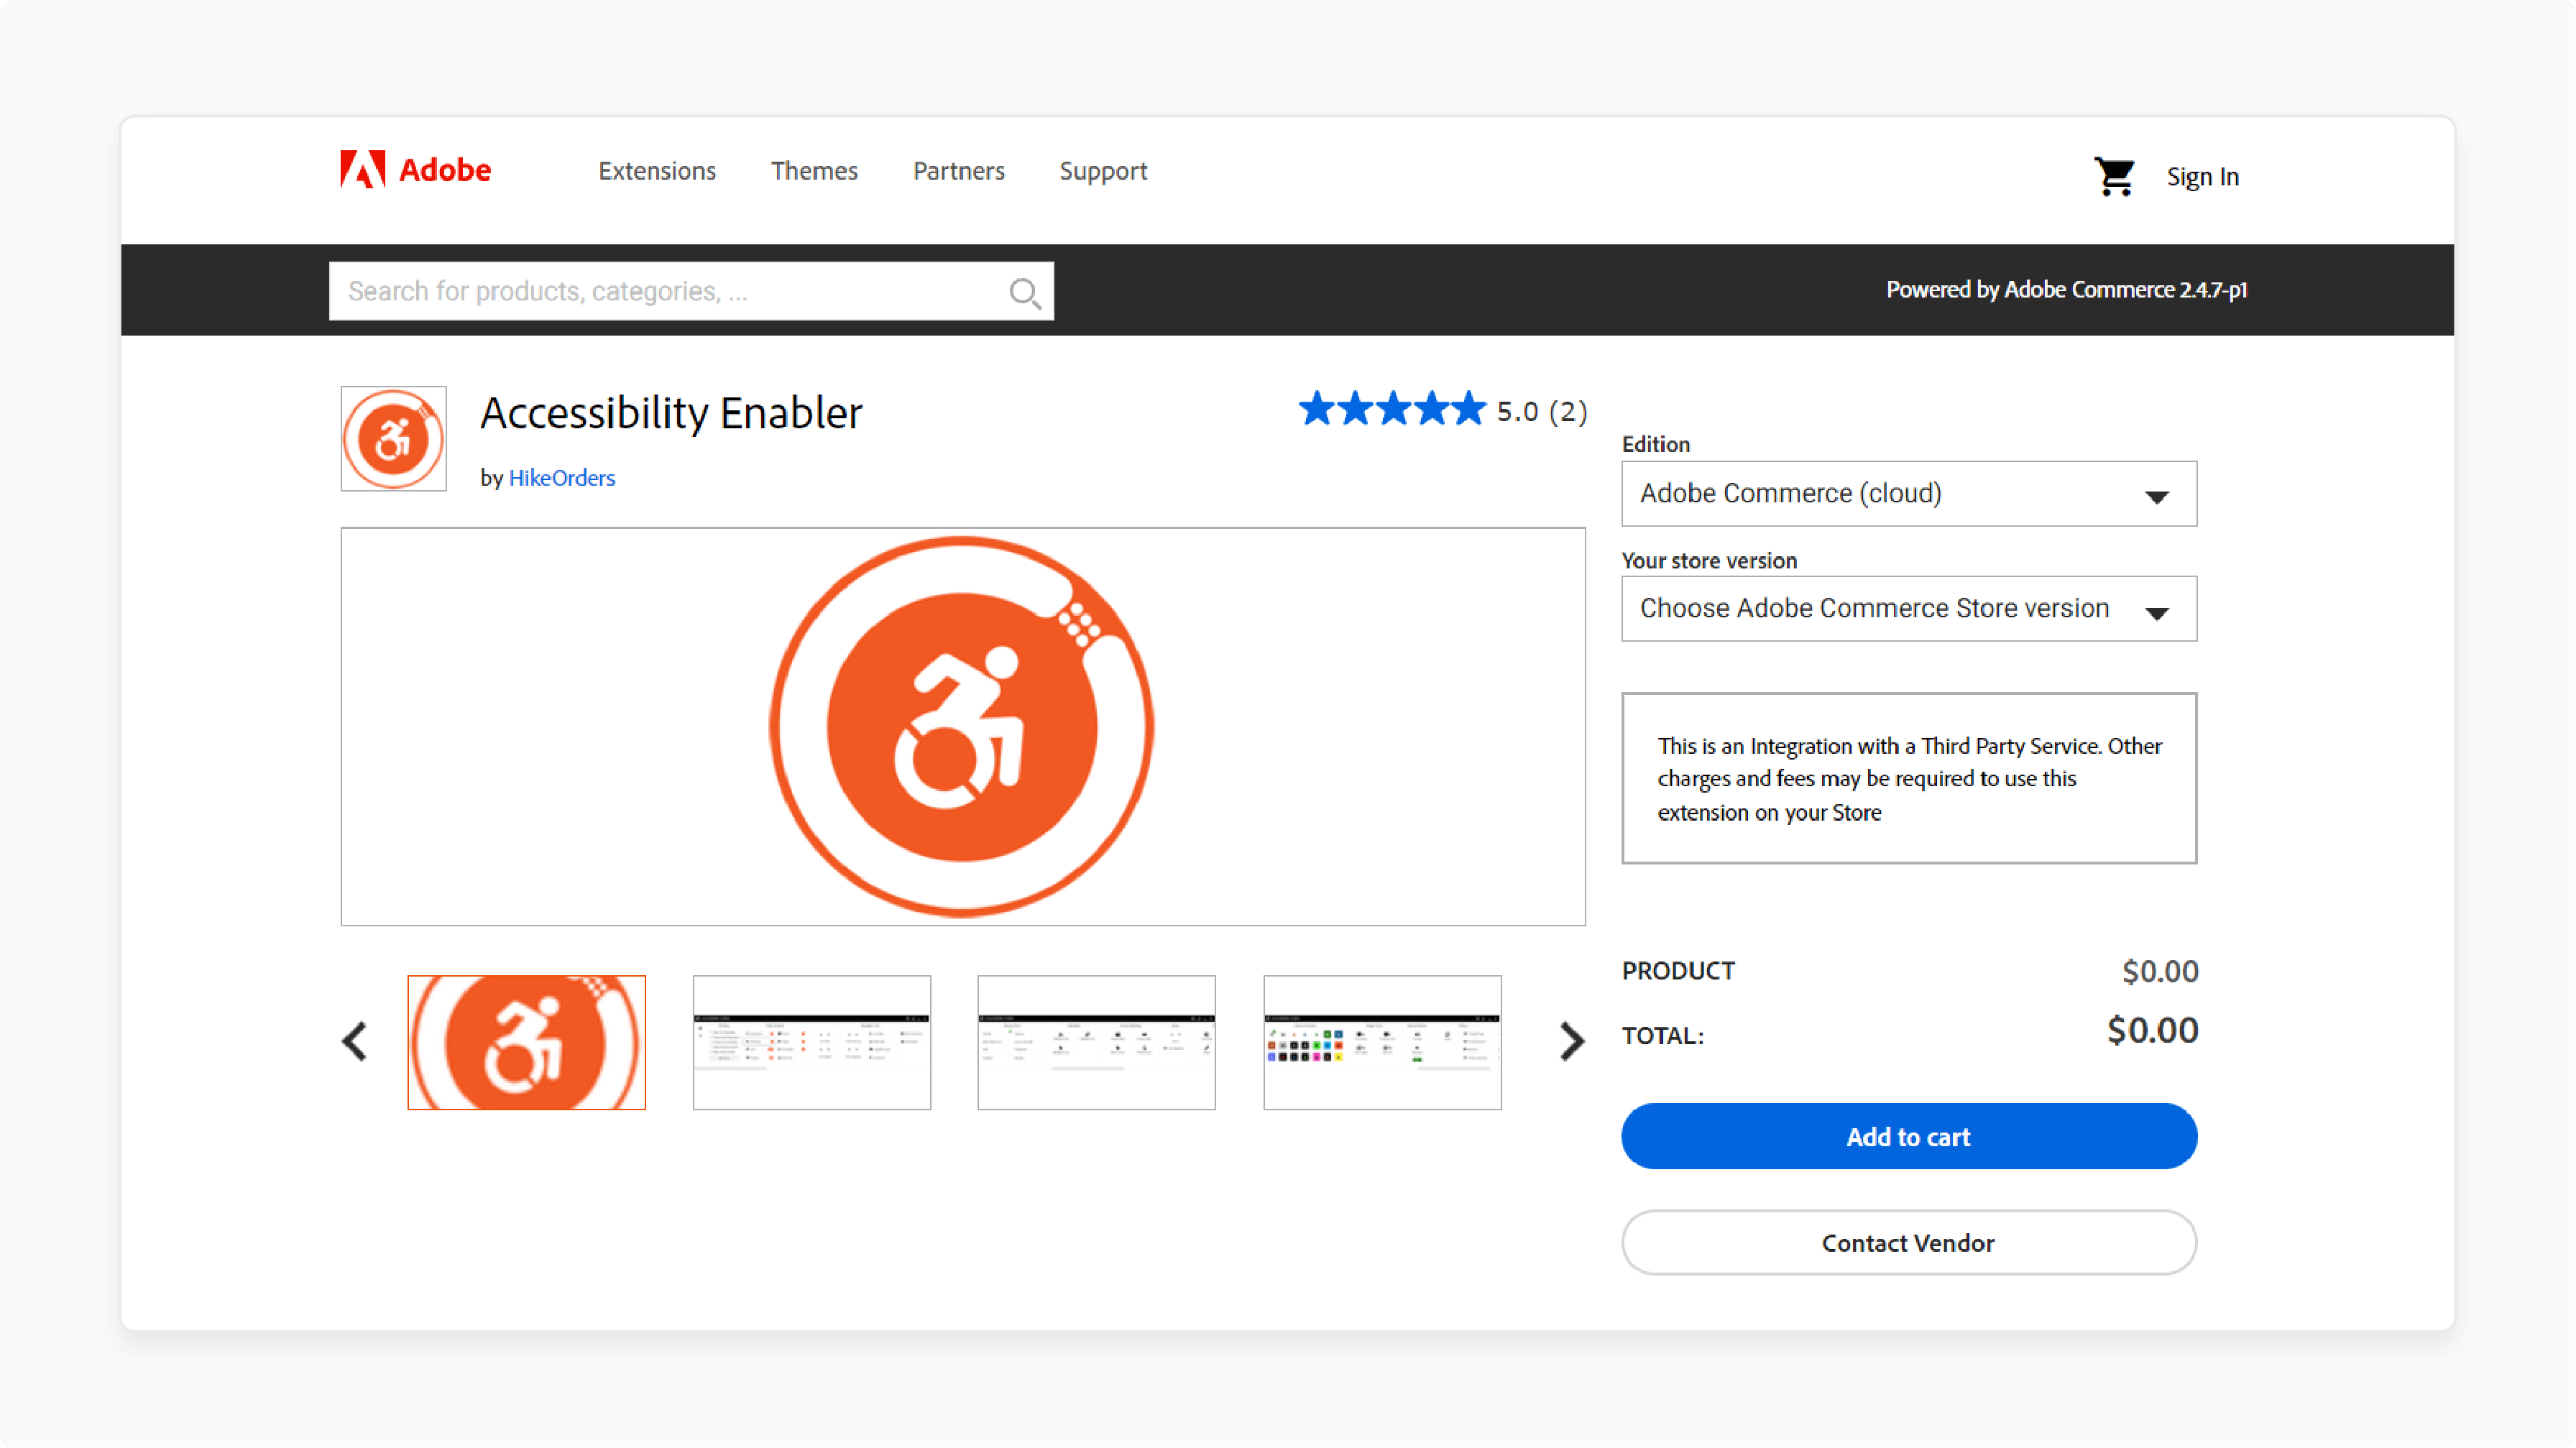Click the Sign In link
Screen dimensions: 2576x1448
pos(2202,177)
